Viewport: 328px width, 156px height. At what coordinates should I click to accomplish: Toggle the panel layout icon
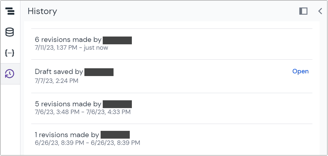click(x=303, y=11)
